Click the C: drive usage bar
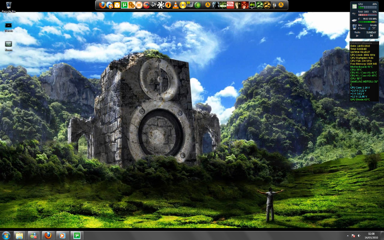The width and height of the screenshot is (384, 240). pyautogui.click(x=367, y=22)
